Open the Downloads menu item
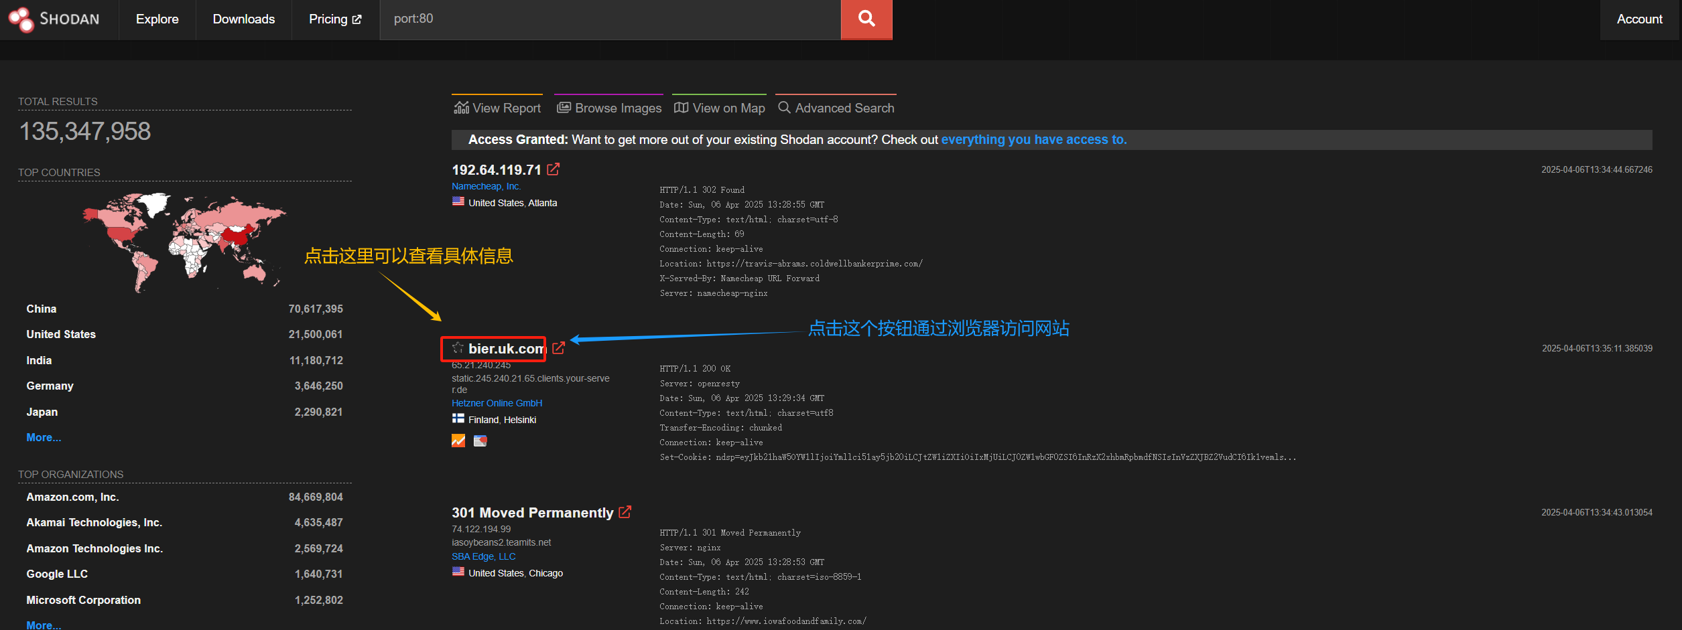 [244, 19]
